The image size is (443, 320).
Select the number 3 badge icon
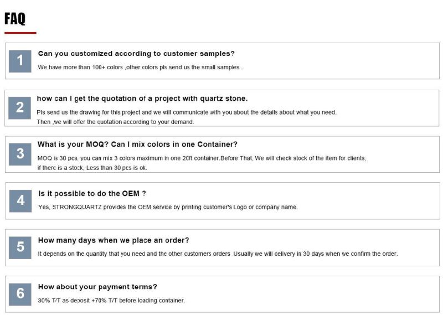pyautogui.click(x=20, y=154)
